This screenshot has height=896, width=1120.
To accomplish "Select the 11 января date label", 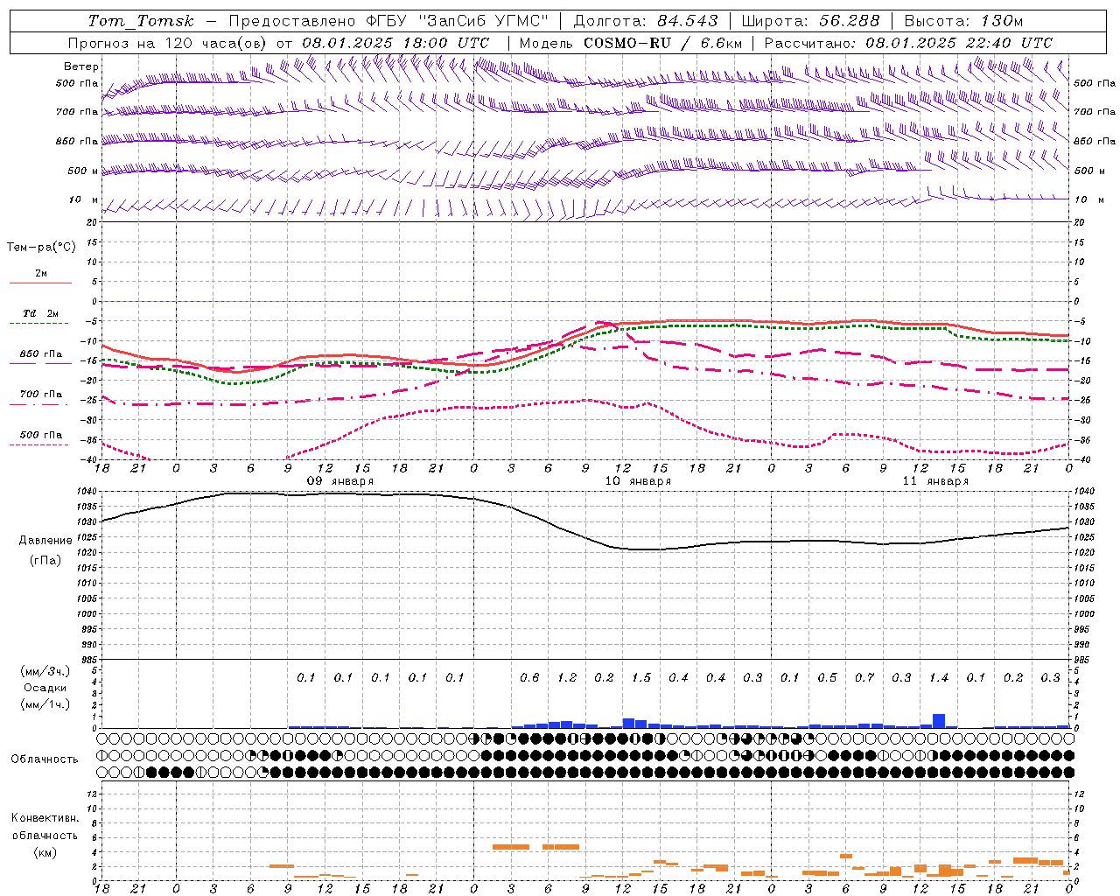I will (935, 481).
